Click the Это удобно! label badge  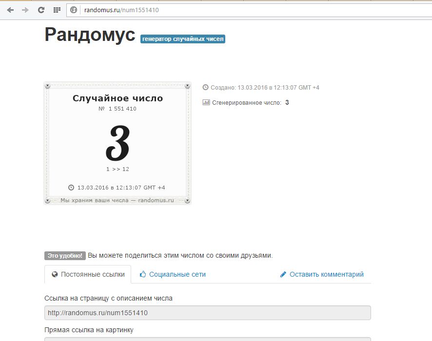click(65, 256)
